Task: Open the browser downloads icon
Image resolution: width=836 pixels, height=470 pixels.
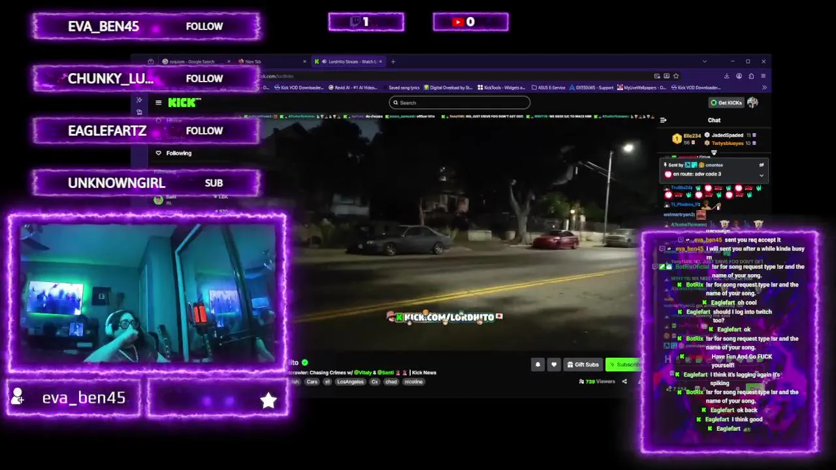Action: point(726,76)
